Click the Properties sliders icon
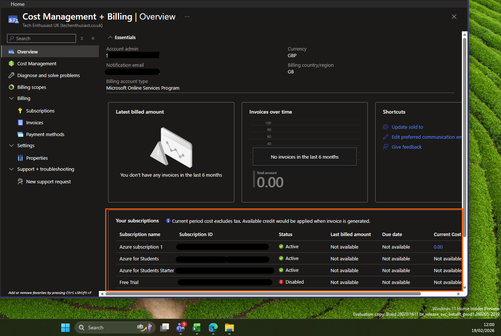501x336 pixels. coord(20,158)
